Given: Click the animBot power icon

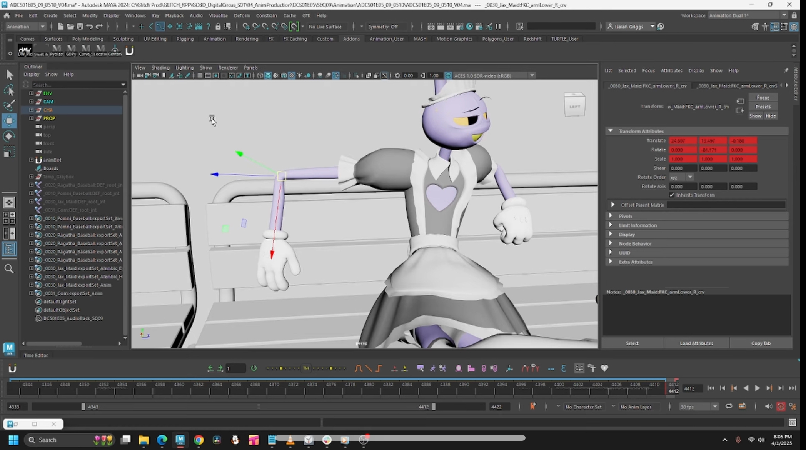Looking at the screenshot, I should (254, 368).
